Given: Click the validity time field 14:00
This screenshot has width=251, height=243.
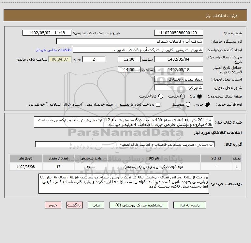Looking at the screenshot, I should (129, 69).
